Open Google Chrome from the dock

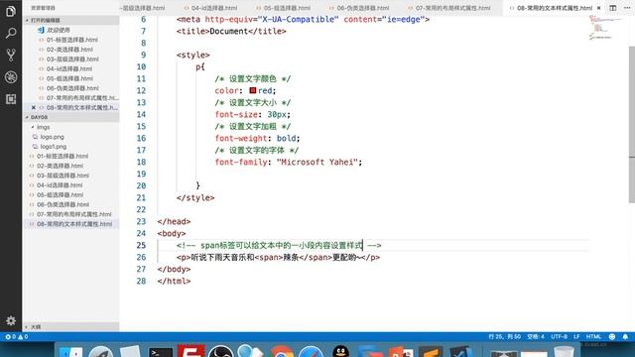282,352
